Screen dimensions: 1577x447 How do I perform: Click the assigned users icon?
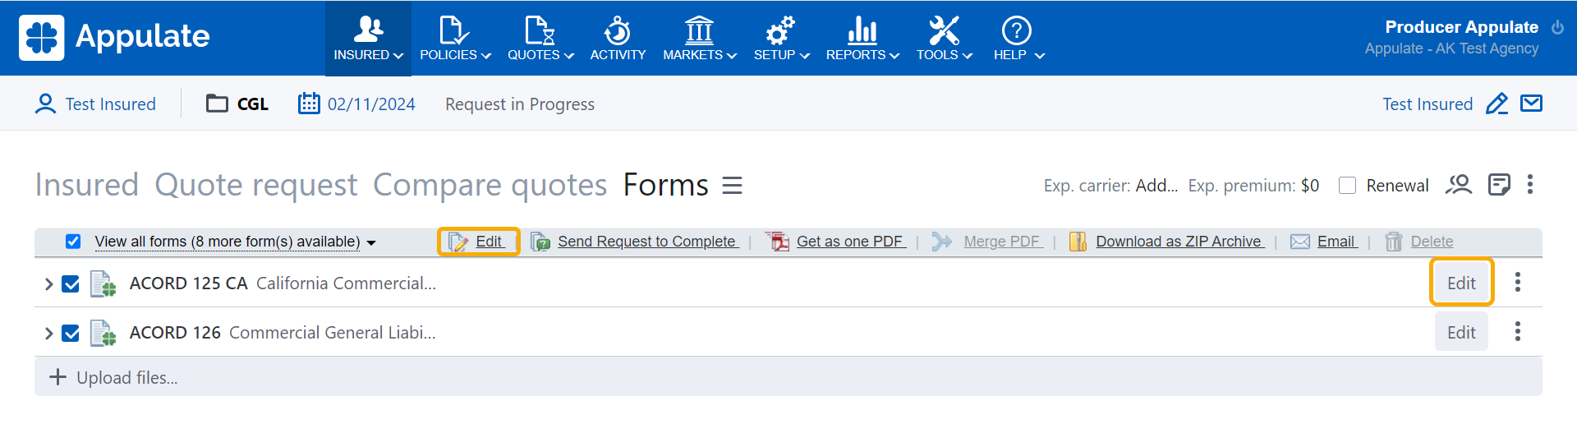pyautogui.click(x=1459, y=185)
